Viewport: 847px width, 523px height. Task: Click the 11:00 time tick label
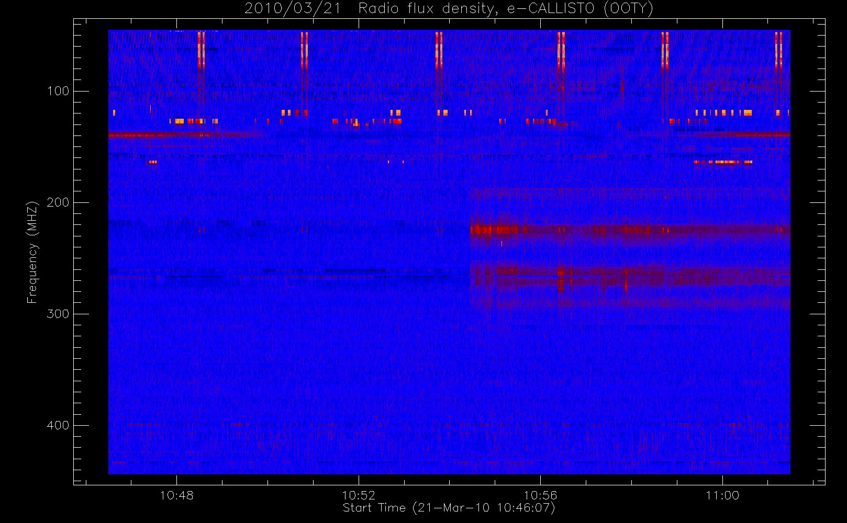[722, 495]
